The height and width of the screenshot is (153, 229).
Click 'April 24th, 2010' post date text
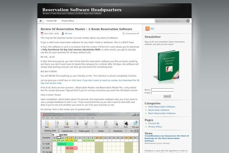52,34
